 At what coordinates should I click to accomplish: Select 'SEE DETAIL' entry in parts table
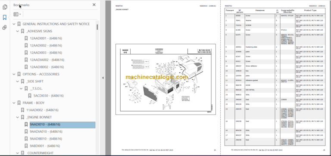point(250,90)
